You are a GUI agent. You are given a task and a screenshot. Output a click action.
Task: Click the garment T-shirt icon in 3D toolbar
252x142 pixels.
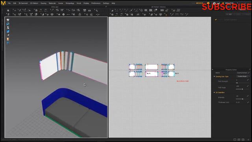(x=85, y=10)
